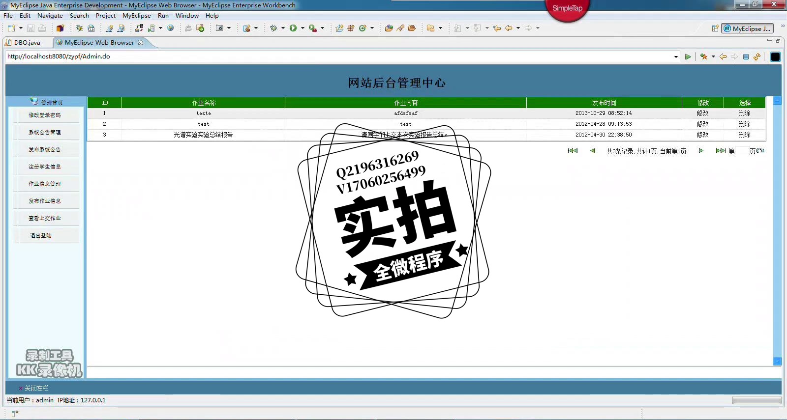Open the URL history dropdown arrow
The height and width of the screenshot is (420, 787).
[x=676, y=56]
